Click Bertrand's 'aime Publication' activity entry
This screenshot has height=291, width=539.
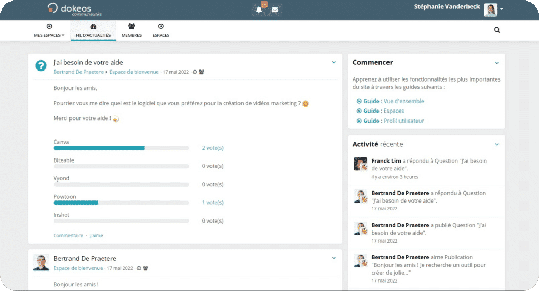426,269
